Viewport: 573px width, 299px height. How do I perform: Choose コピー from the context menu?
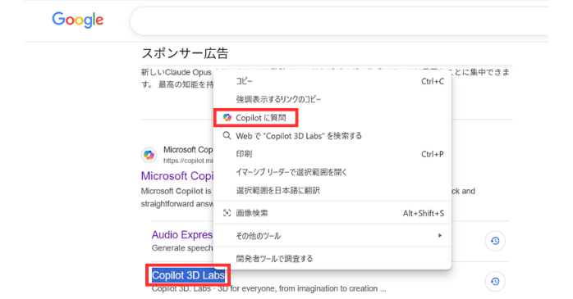tap(332, 81)
